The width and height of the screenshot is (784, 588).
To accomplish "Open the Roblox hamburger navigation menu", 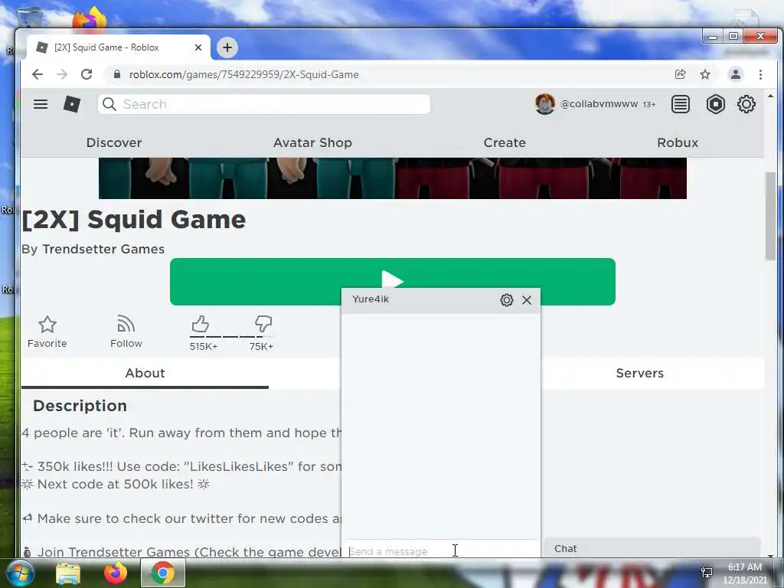I will [x=41, y=104].
